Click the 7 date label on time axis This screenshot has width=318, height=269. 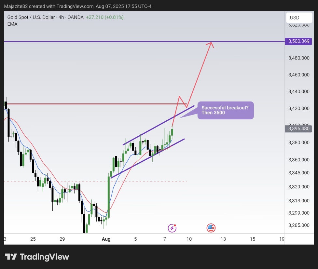[x=165, y=239]
